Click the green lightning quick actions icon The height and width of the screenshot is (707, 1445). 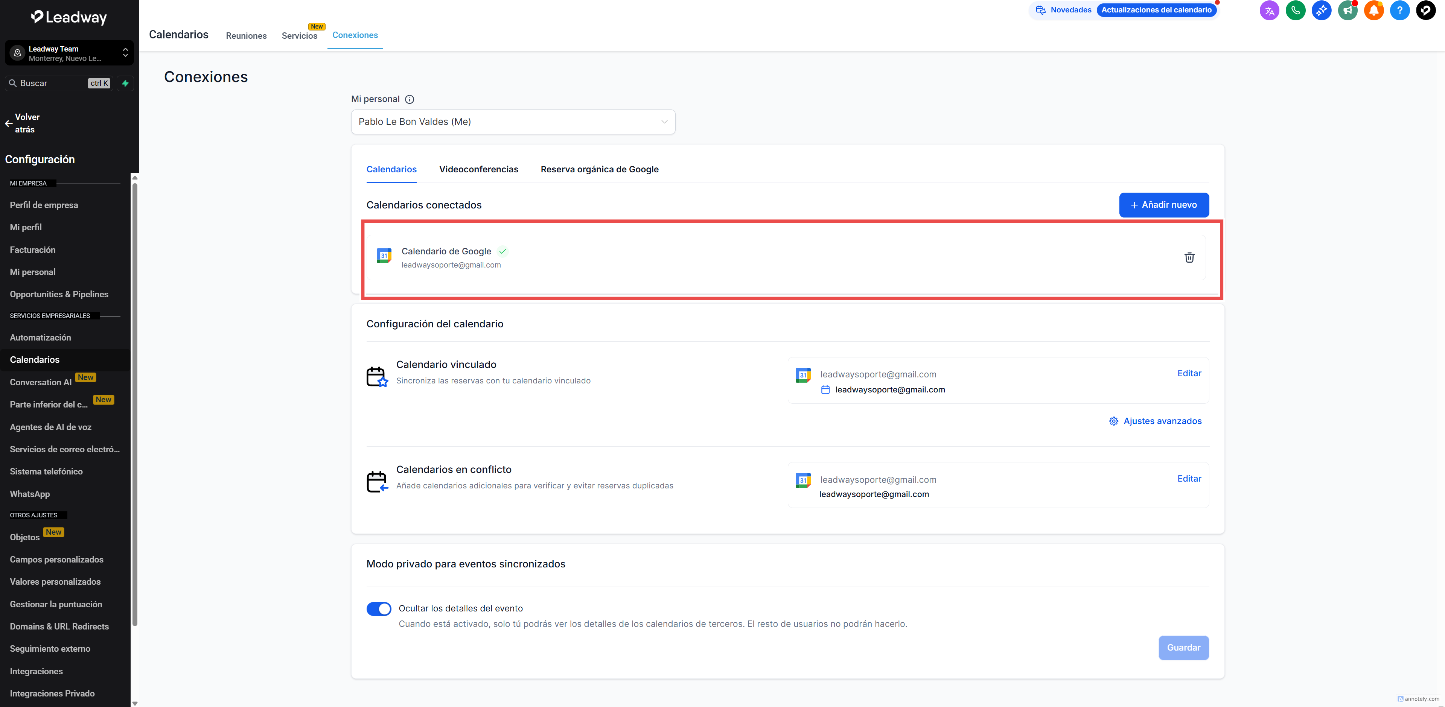click(125, 83)
